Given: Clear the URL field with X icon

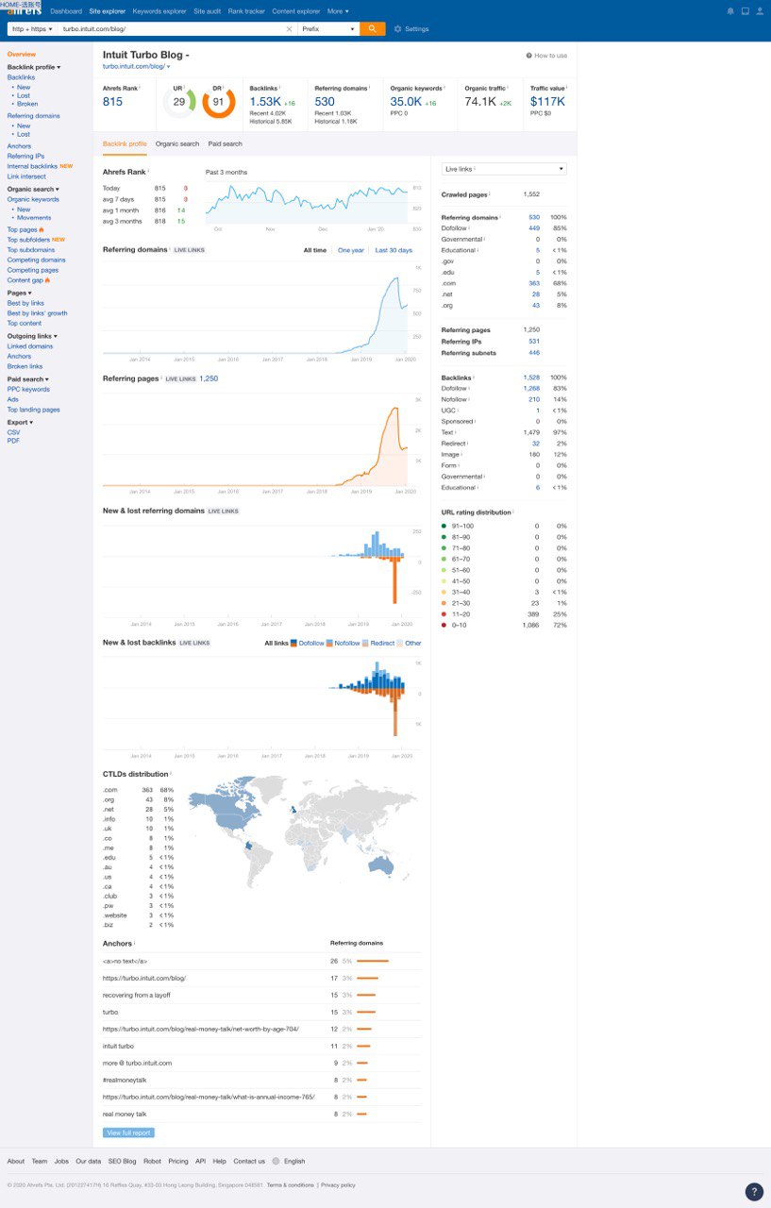Looking at the screenshot, I should coord(289,29).
